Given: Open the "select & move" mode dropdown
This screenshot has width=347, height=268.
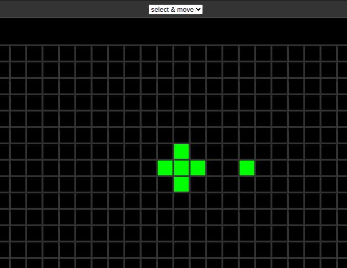Looking at the screenshot, I should tap(176, 10).
